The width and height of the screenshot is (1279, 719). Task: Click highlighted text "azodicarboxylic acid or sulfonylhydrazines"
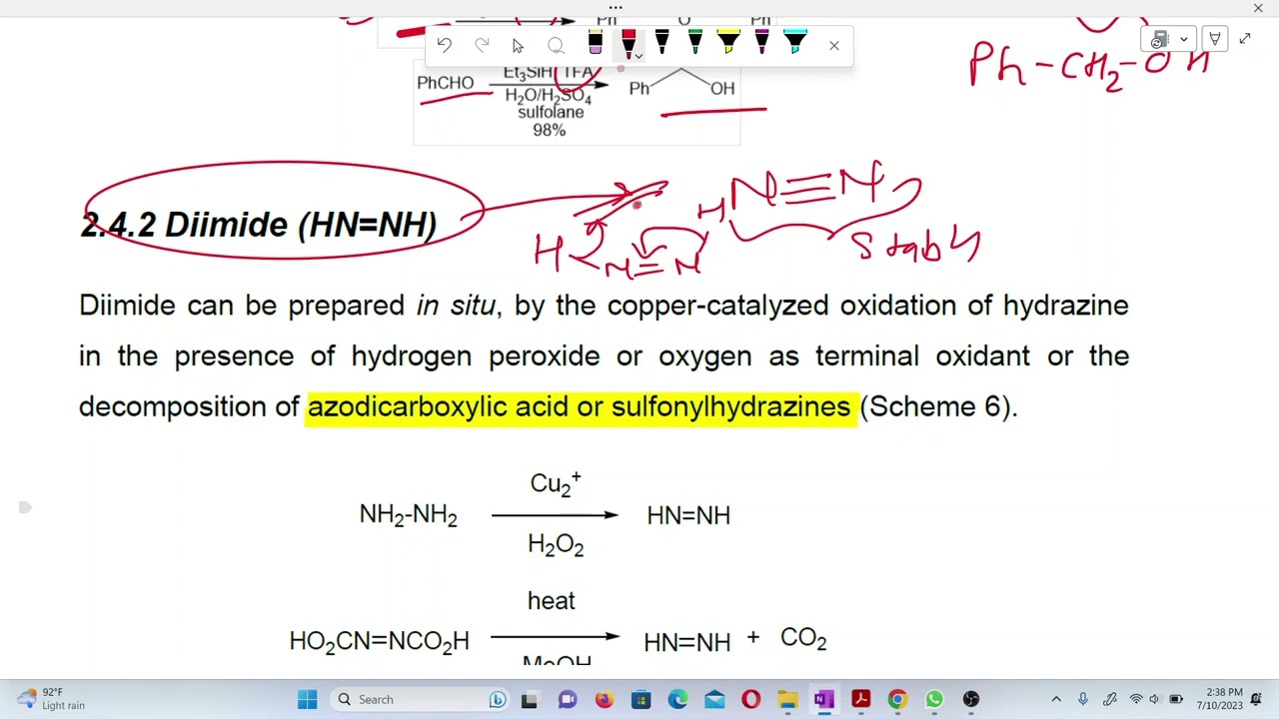(x=579, y=406)
